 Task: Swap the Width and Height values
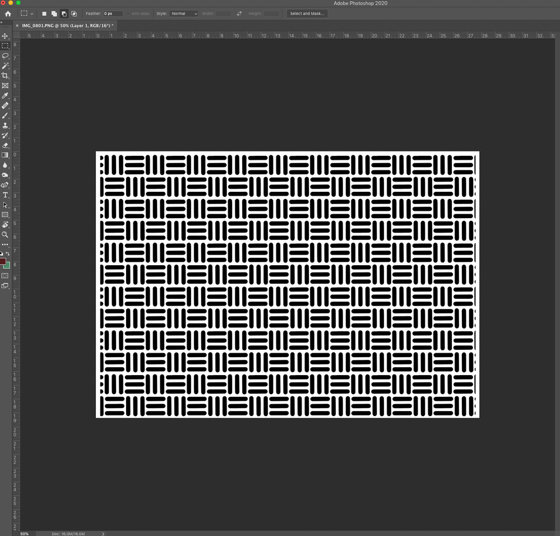point(239,13)
